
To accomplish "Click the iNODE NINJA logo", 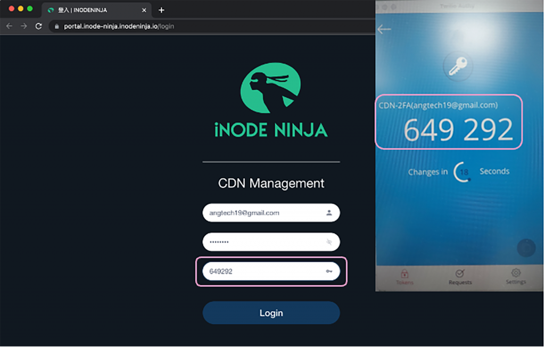I will (271, 100).
